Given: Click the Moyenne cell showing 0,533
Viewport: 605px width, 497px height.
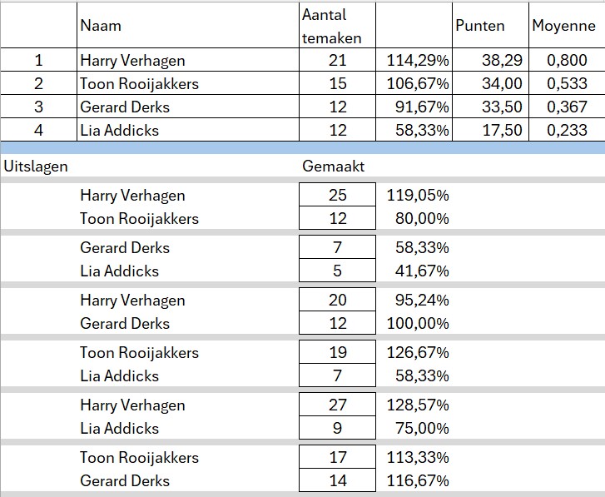Looking at the screenshot, I should [566, 83].
